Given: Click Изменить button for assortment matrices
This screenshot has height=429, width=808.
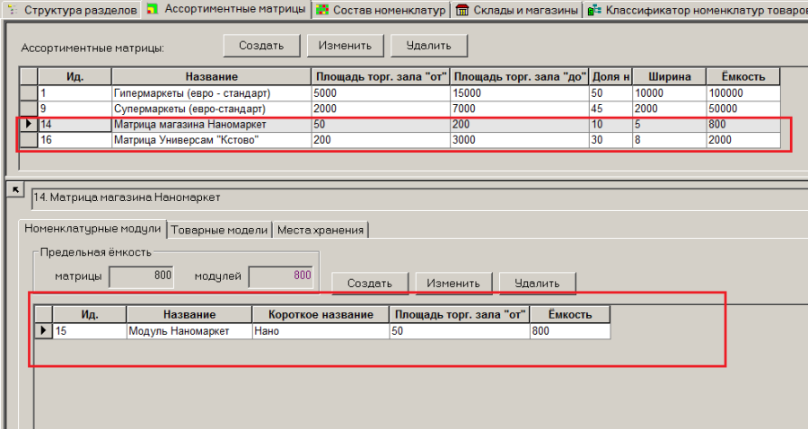Looking at the screenshot, I should (346, 46).
